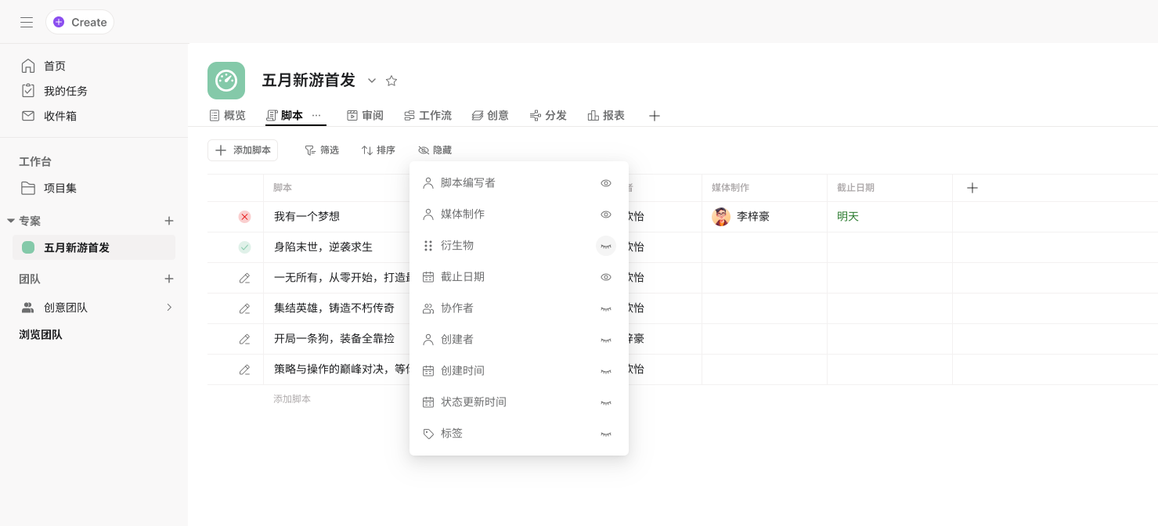Switch to the 工作流 tab
Screen dimensions: 1158x526
point(427,116)
